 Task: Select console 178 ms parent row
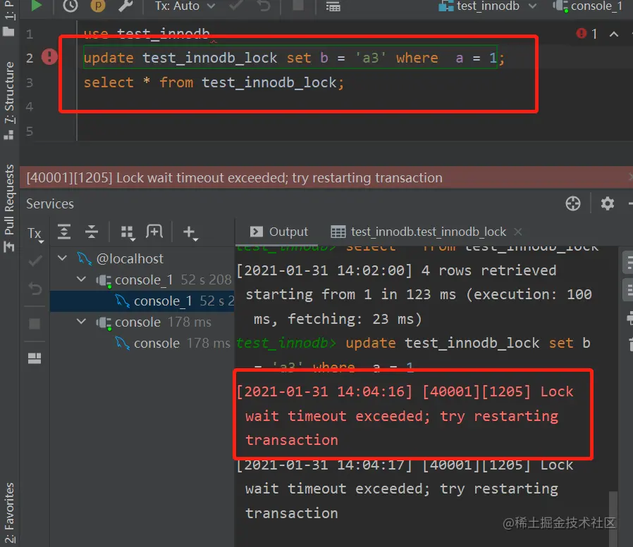point(142,322)
